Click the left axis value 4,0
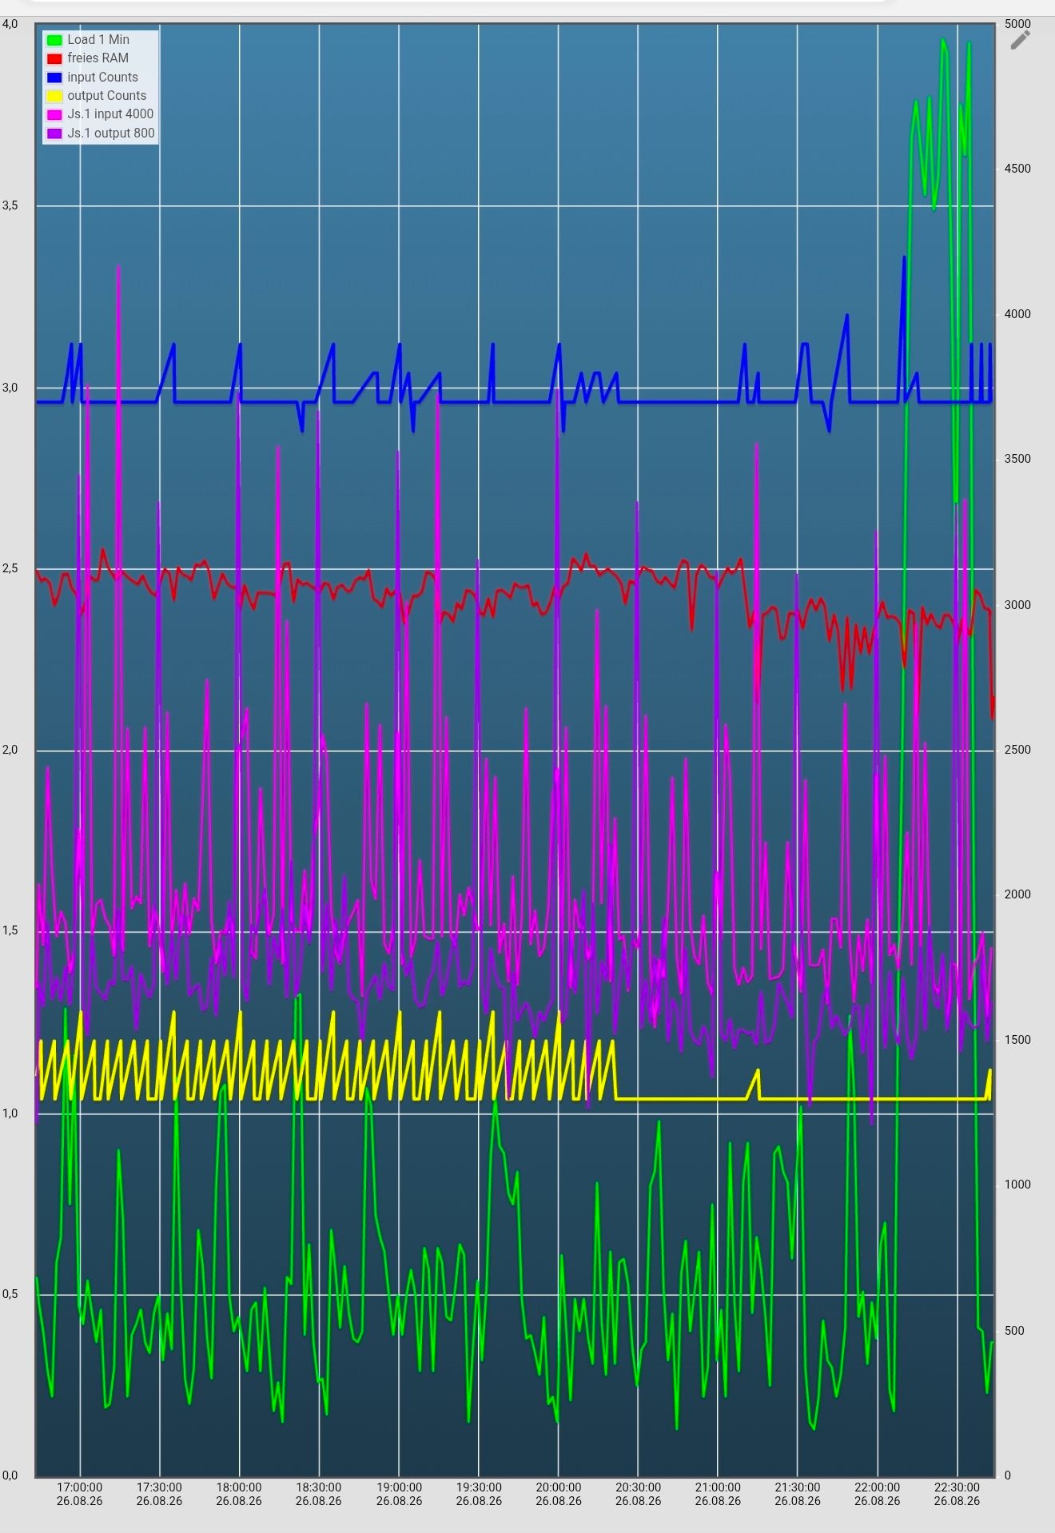Screen dimensions: 1055x1533 tap(10, 24)
